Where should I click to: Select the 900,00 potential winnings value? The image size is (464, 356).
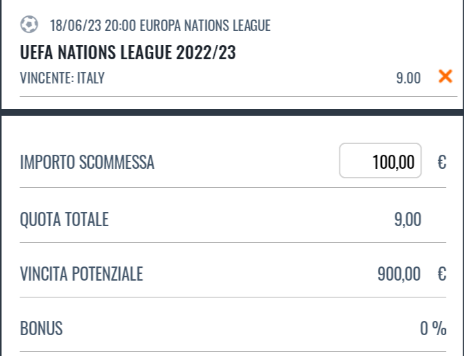click(x=399, y=274)
